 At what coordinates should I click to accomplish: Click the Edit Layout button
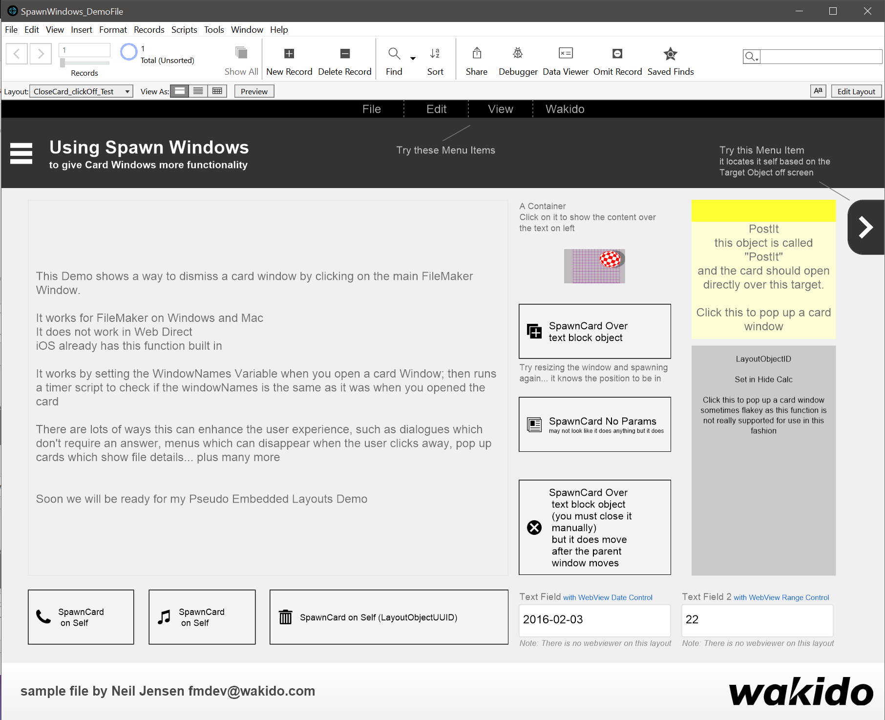click(856, 91)
